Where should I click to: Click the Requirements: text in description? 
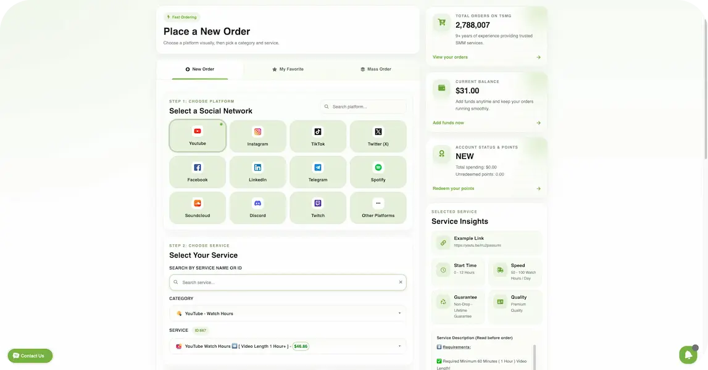click(x=457, y=347)
